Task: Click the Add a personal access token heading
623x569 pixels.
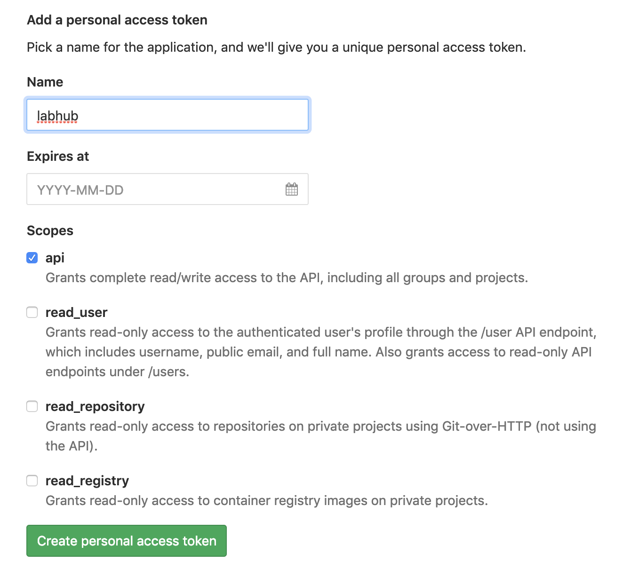Action: 117,20
